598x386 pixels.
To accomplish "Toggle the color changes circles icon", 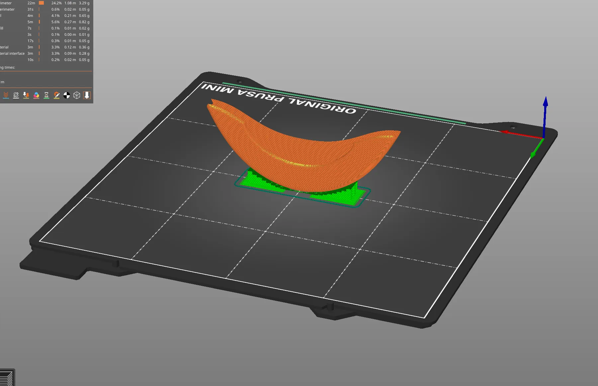I will tap(37, 96).
